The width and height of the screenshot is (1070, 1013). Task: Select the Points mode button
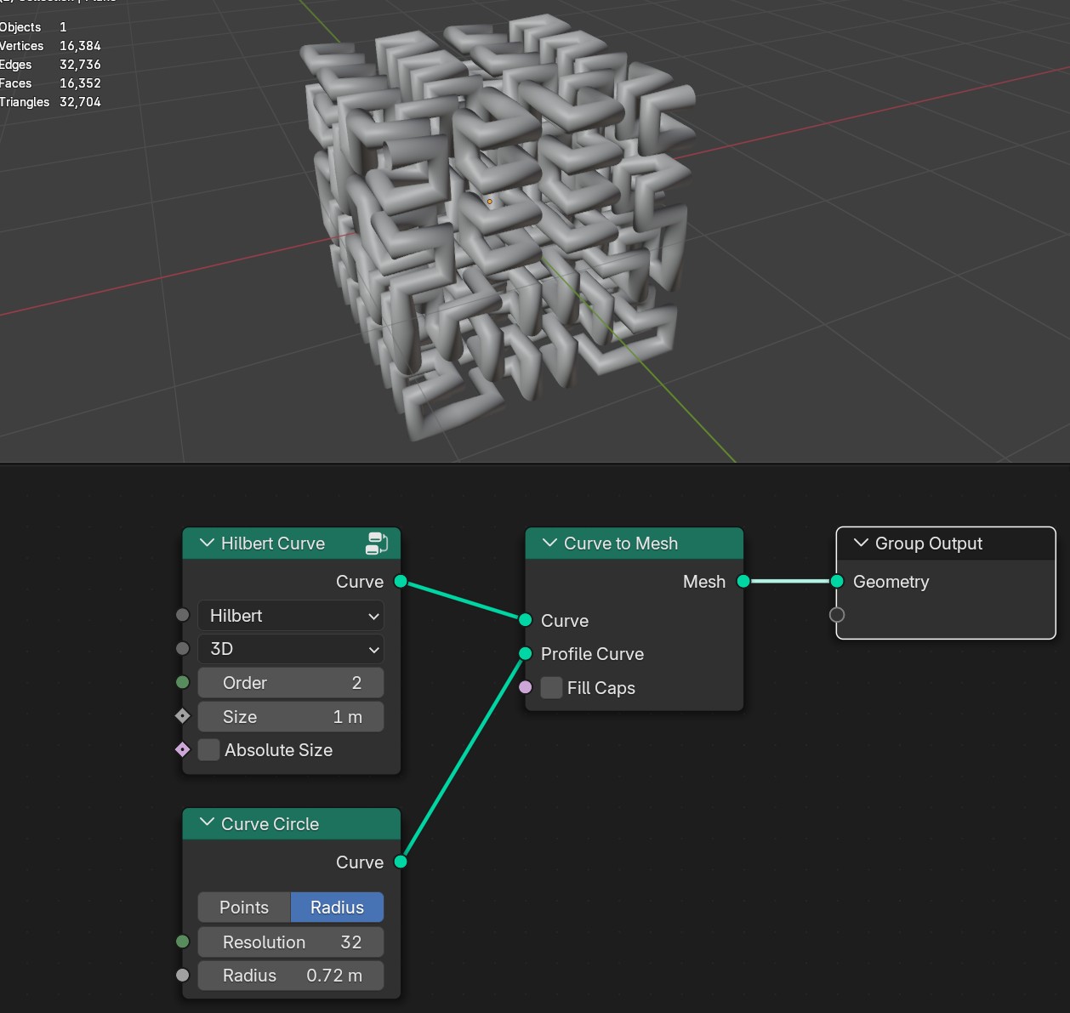(x=244, y=908)
